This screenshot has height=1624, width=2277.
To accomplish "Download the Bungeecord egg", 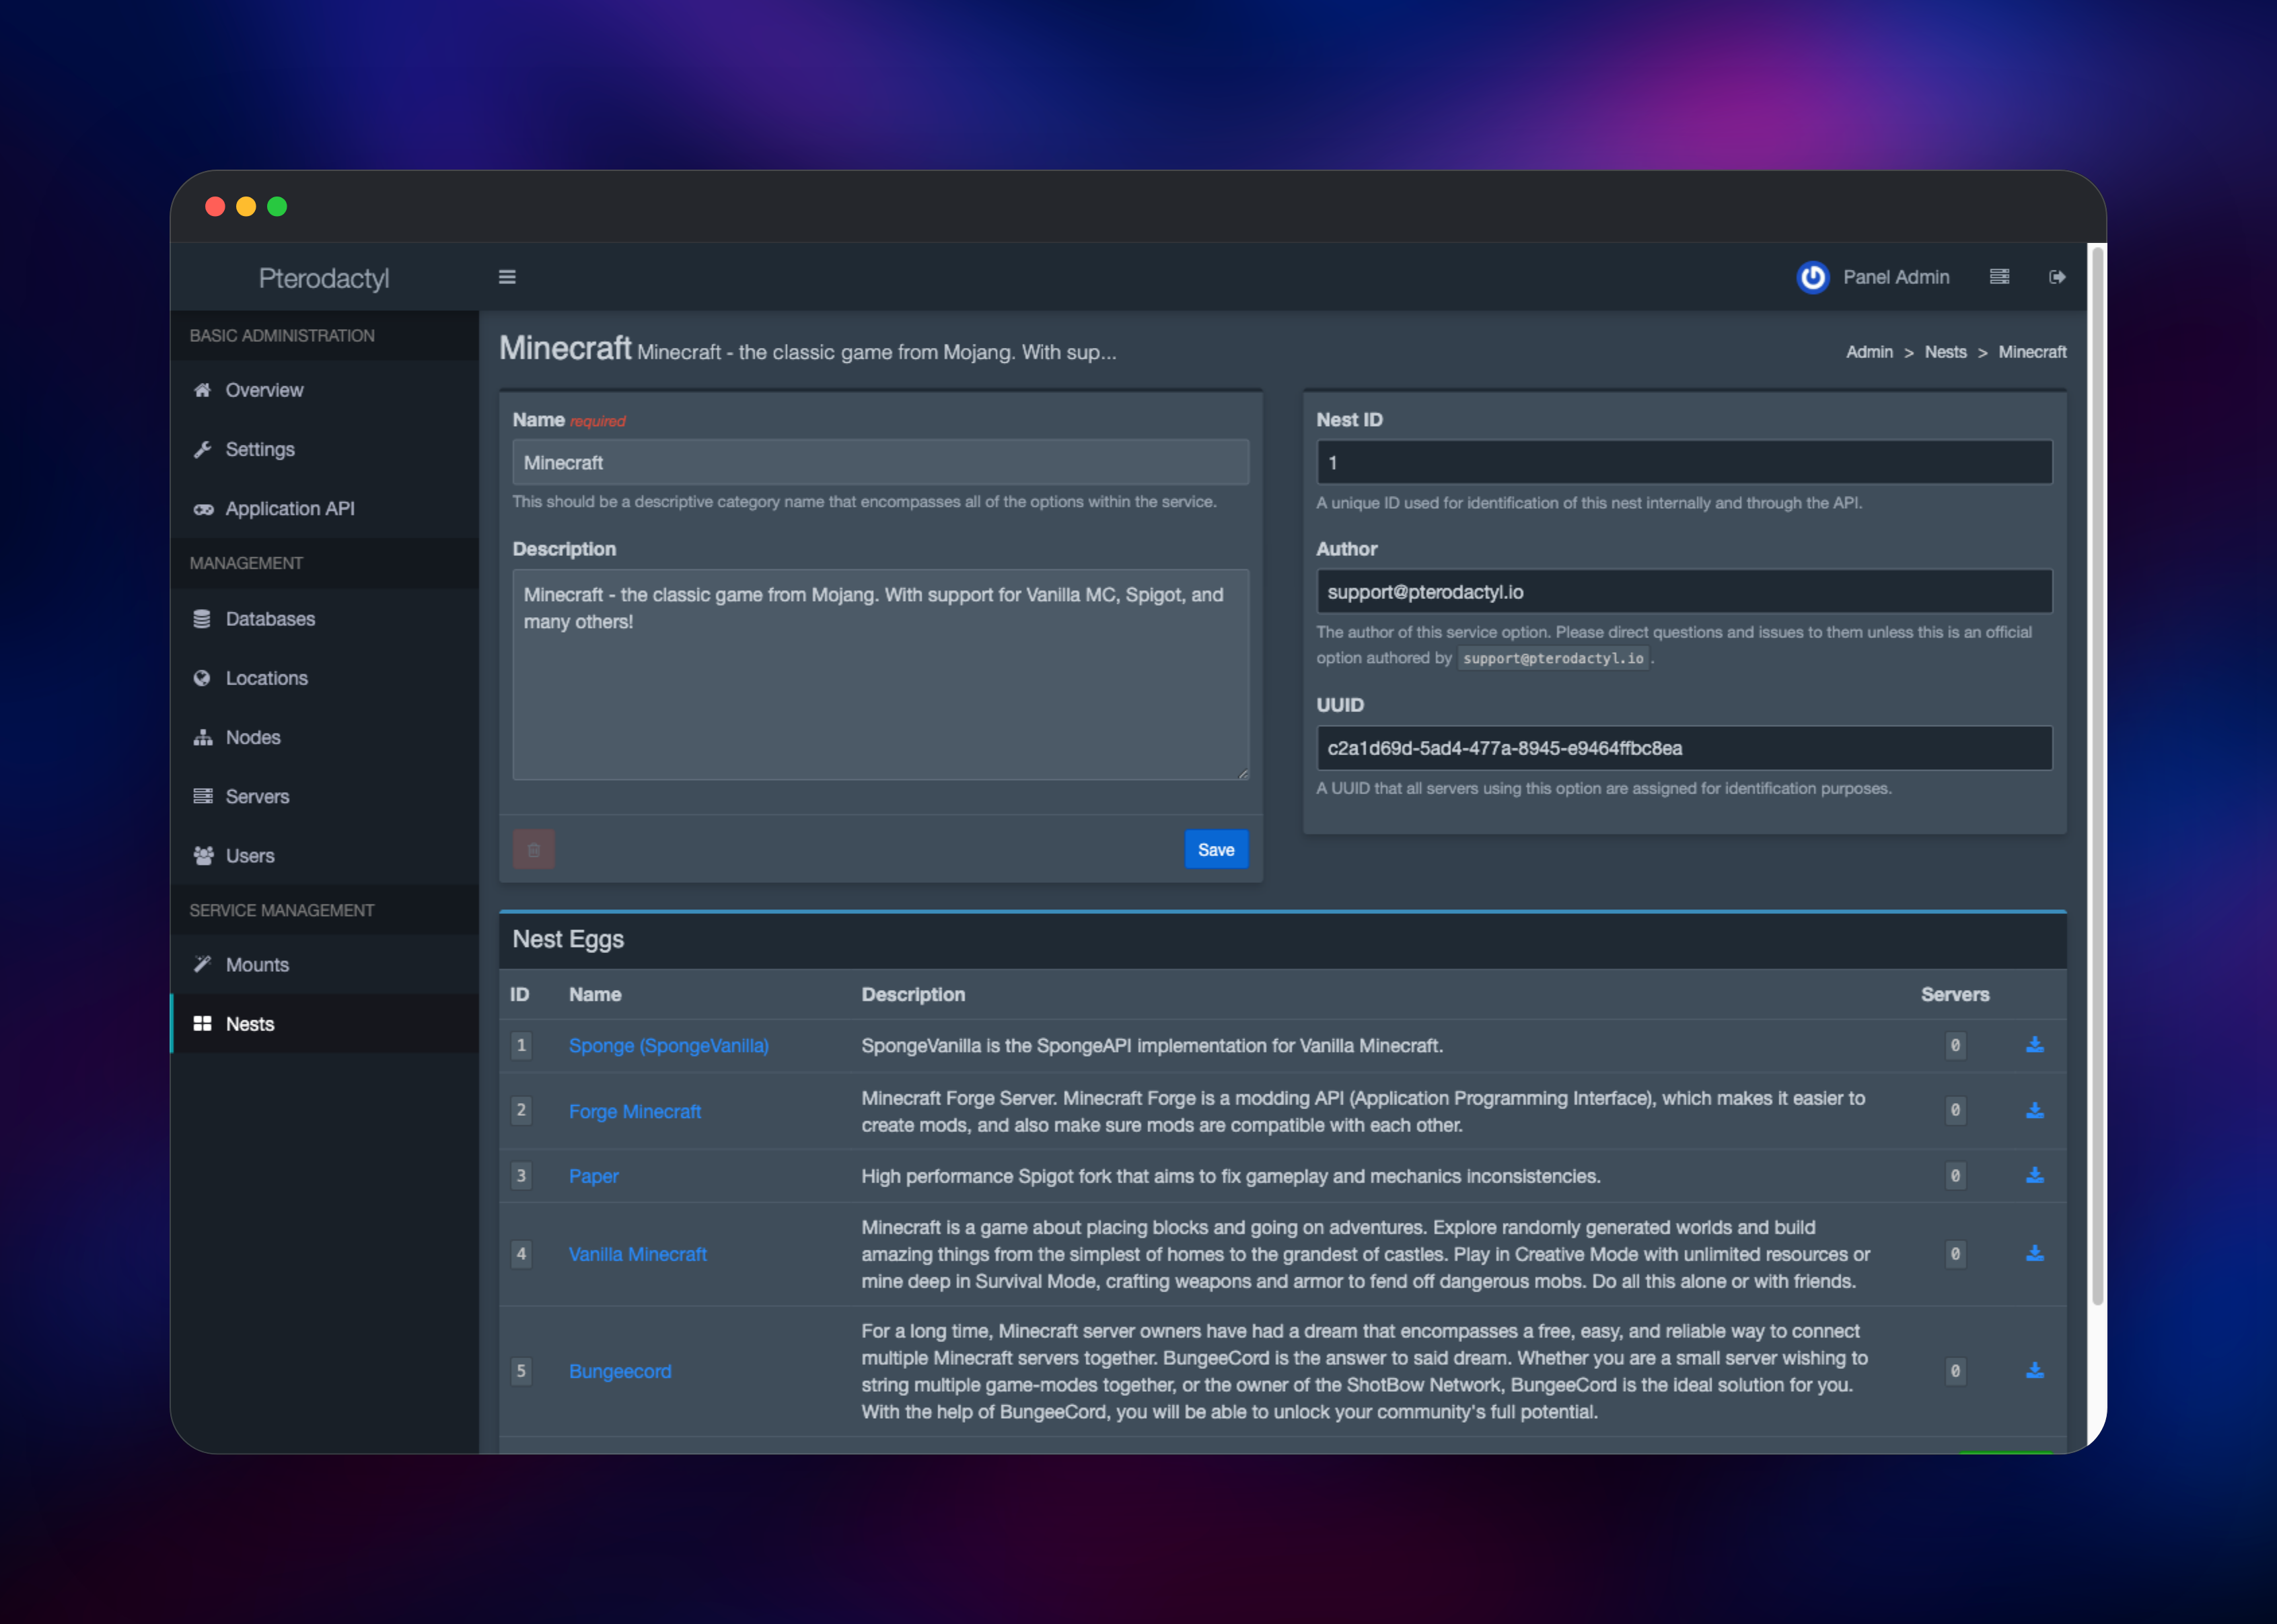I will coord(2034,1371).
